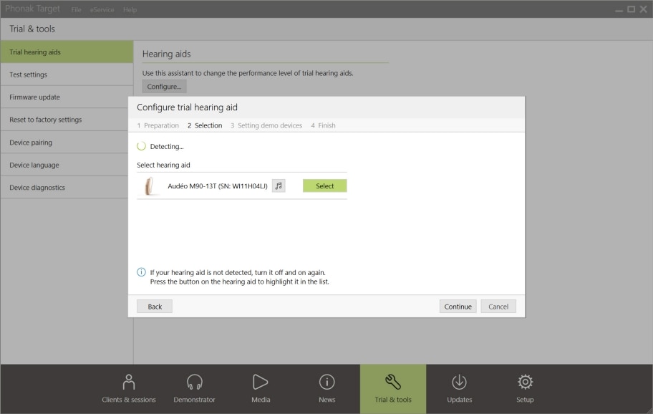Viewport: 653px width, 414px height.
Task: Click Back in the wizard
Action: tap(154, 306)
